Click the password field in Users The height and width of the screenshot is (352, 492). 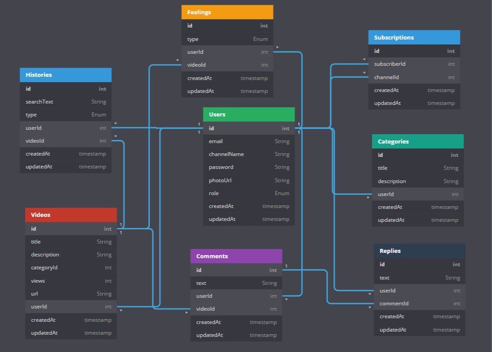(x=249, y=167)
